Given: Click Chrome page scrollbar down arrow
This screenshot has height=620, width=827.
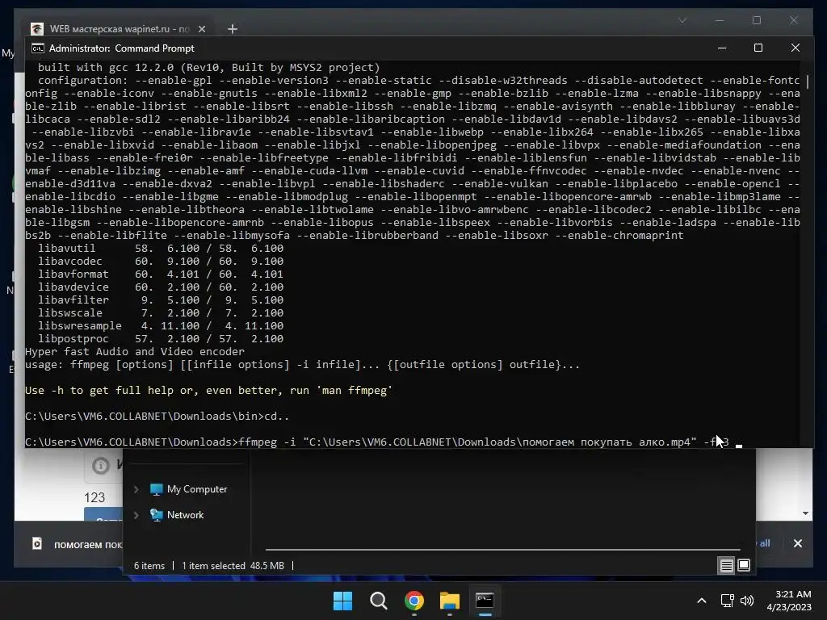Looking at the screenshot, I should click(805, 513).
